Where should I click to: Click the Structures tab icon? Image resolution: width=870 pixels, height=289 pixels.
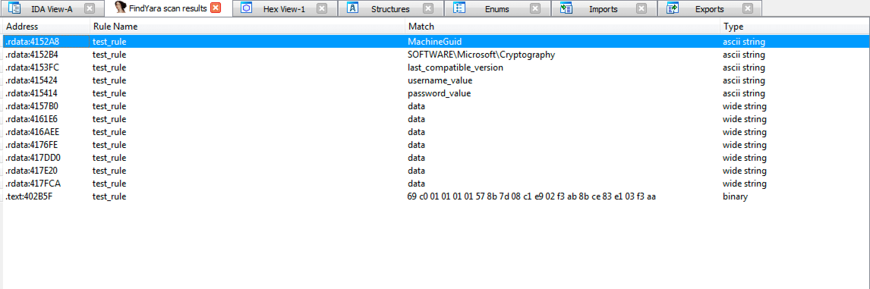point(353,8)
